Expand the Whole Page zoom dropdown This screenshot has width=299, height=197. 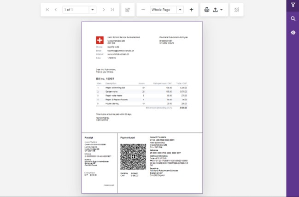point(180,10)
